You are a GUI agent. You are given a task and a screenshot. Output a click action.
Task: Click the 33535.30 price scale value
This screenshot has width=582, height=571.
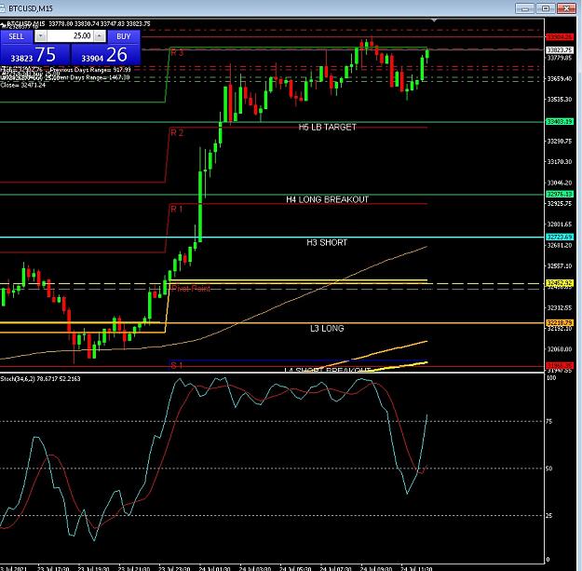(x=560, y=100)
